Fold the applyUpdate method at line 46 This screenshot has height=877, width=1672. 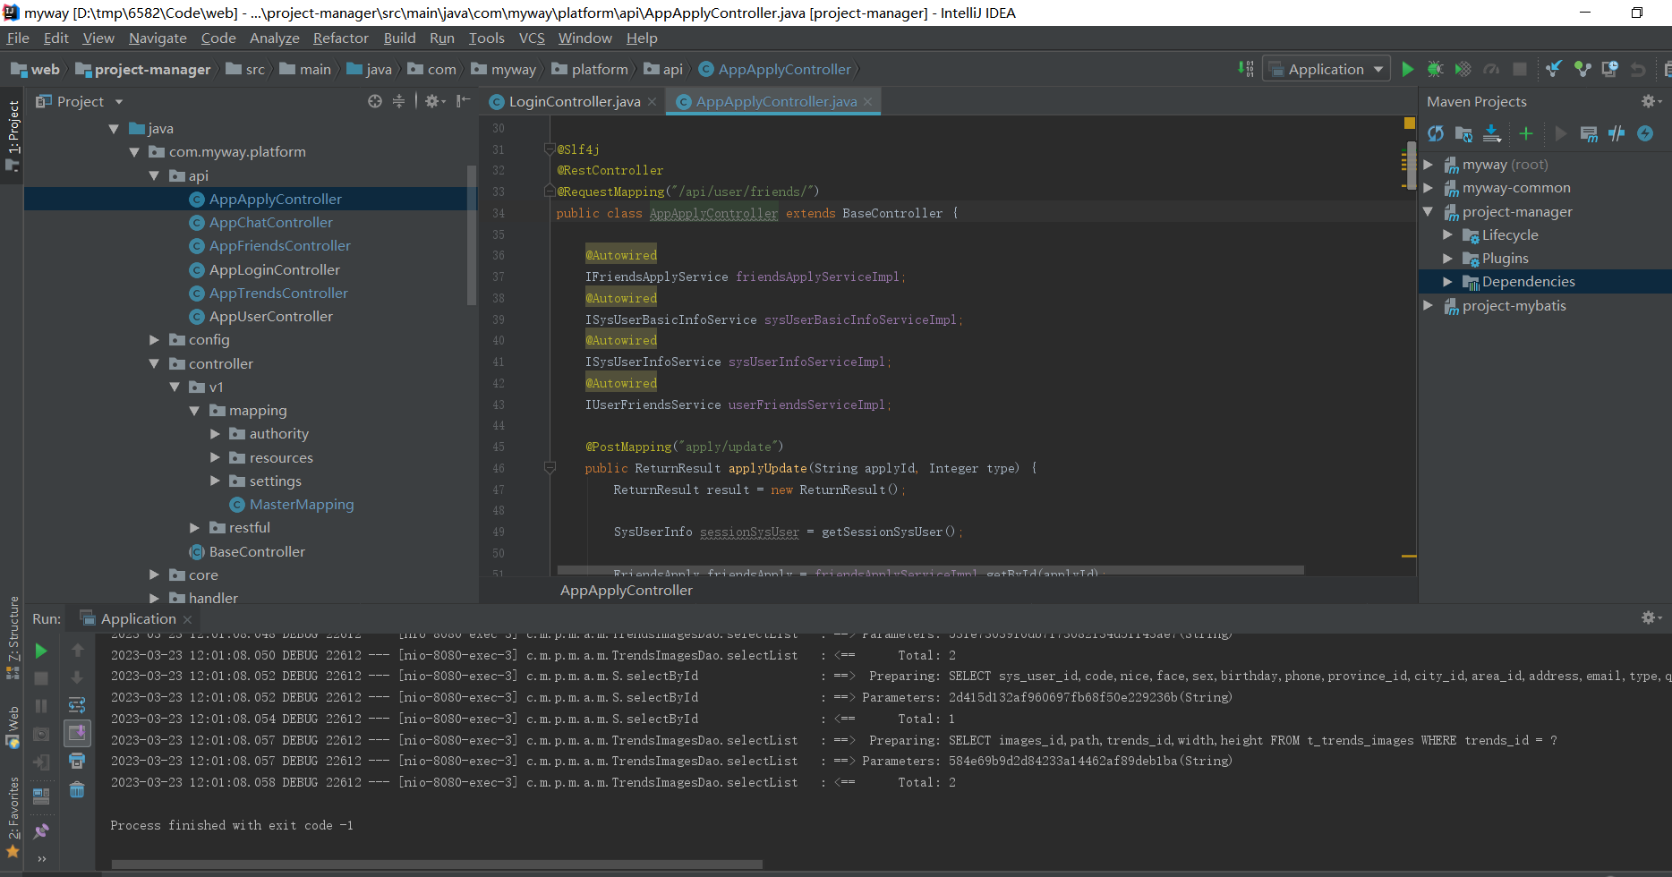(x=550, y=468)
